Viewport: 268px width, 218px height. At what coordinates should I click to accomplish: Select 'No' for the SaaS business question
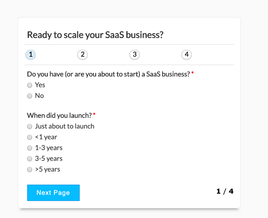[x=30, y=96]
